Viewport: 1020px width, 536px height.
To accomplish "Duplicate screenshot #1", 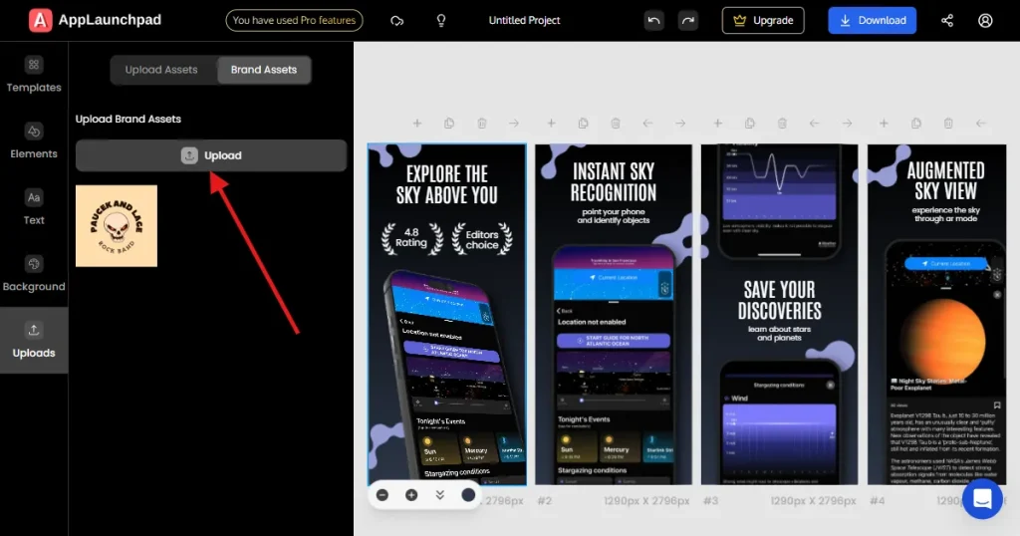I will pos(449,123).
